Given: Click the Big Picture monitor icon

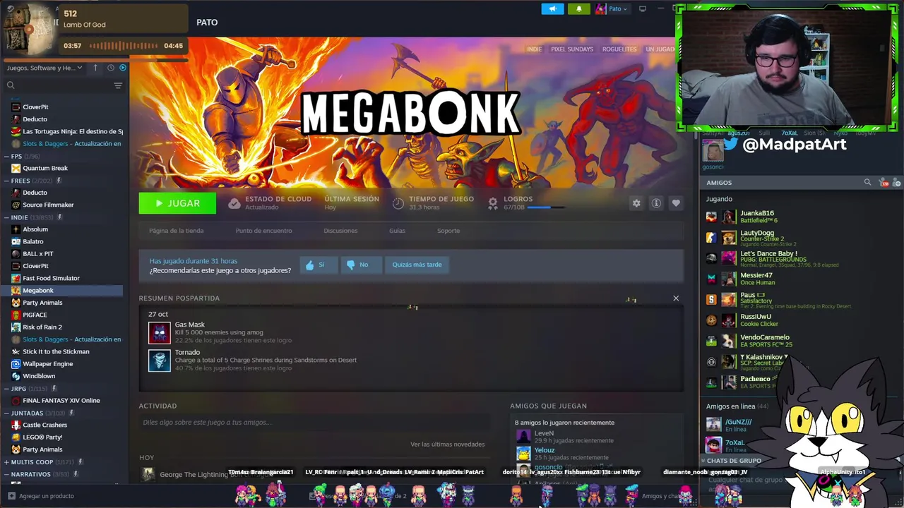Looking at the screenshot, I should tap(643, 8).
